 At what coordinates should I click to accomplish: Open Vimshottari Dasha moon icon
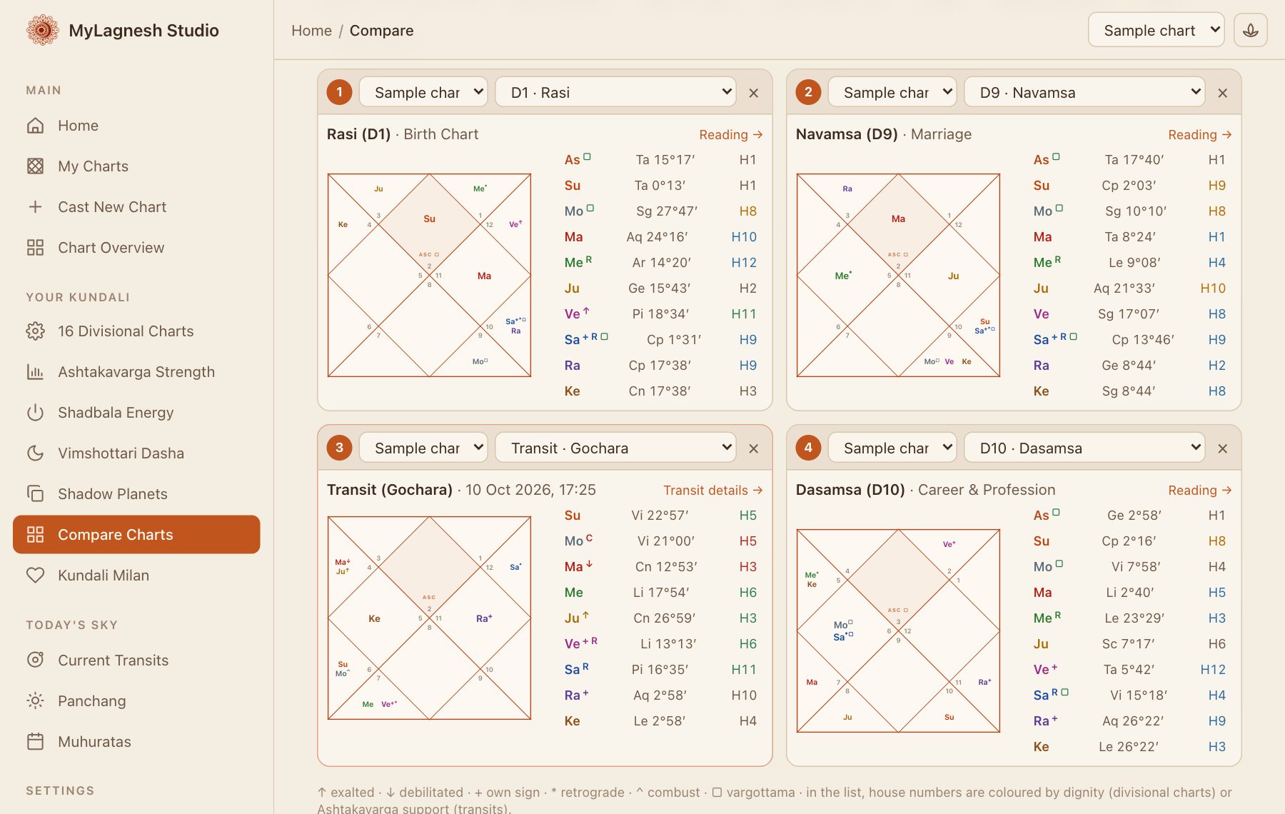click(35, 453)
